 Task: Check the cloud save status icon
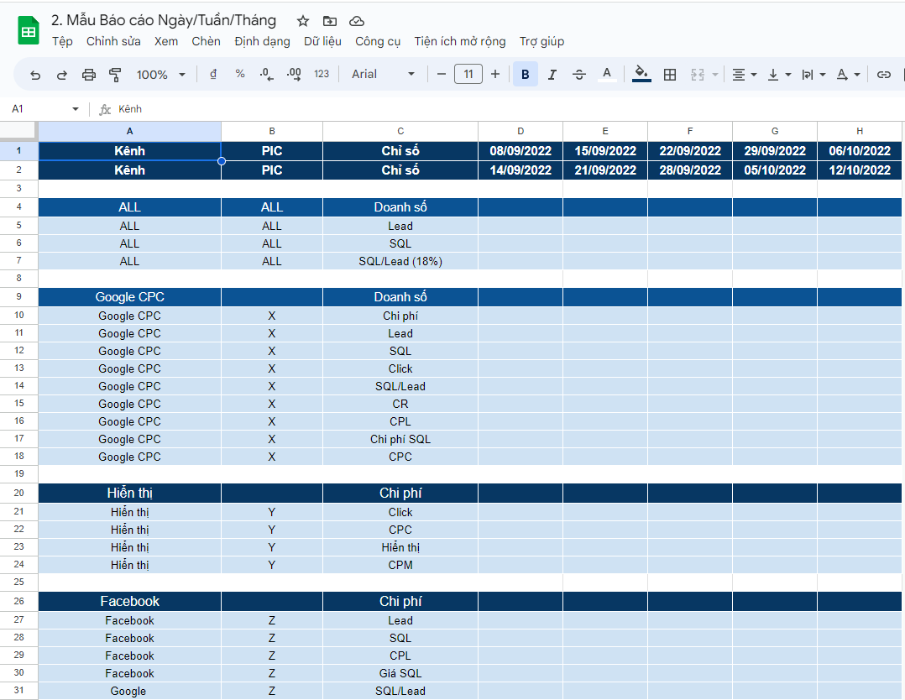pos(357,21)
